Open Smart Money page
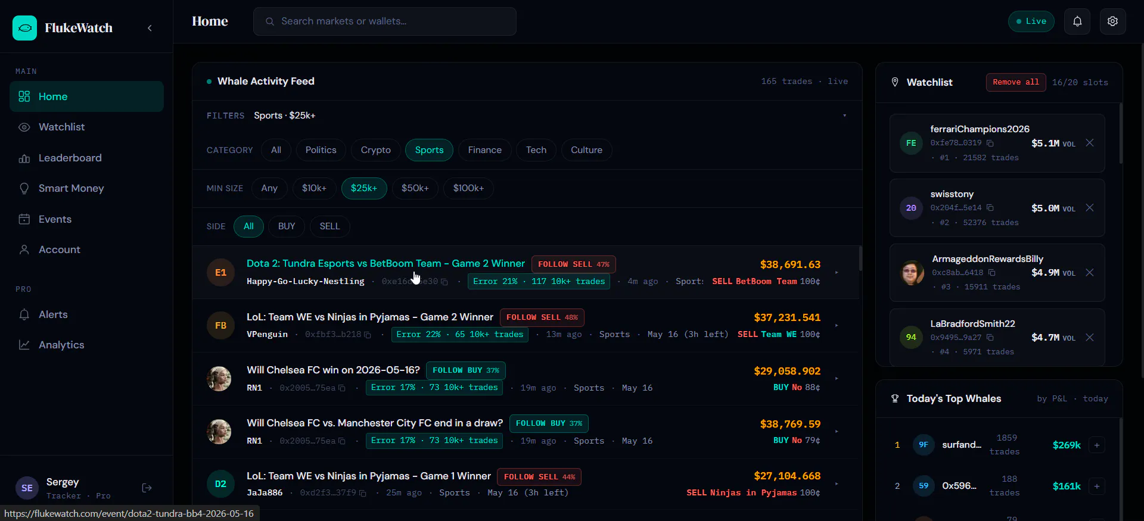This screenshot has width=1144, height=521. 86,188
